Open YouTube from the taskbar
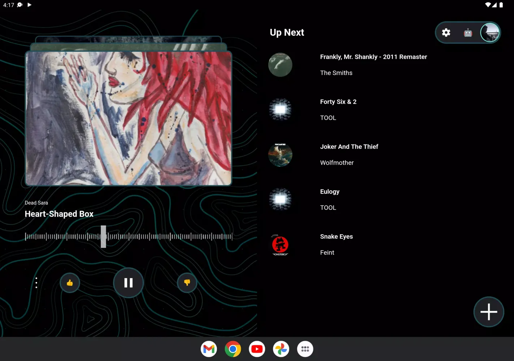Viewport: 514px width, 361px height. tap(257, 349)
